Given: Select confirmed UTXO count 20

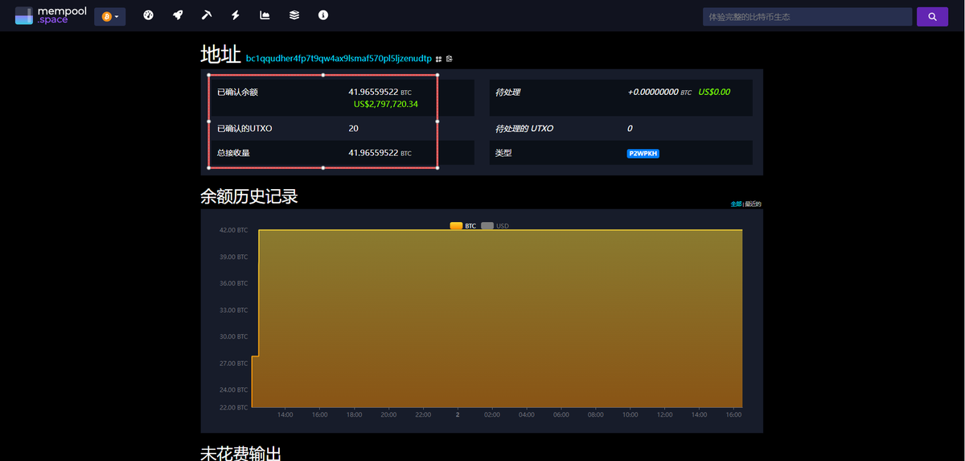Looking at the screenshot, I should pos(354,129).
